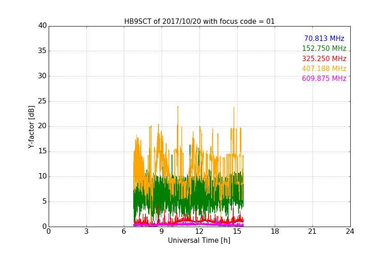The image size is (389, 259).
Task: Click the y-axis tick value 25
Action: (x=42, y=101)
